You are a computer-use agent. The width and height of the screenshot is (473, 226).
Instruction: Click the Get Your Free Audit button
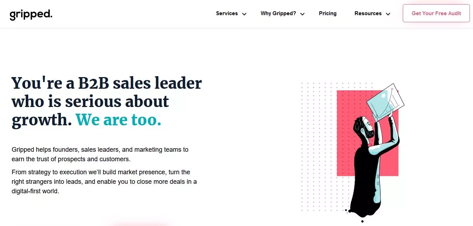click(436, 13)
